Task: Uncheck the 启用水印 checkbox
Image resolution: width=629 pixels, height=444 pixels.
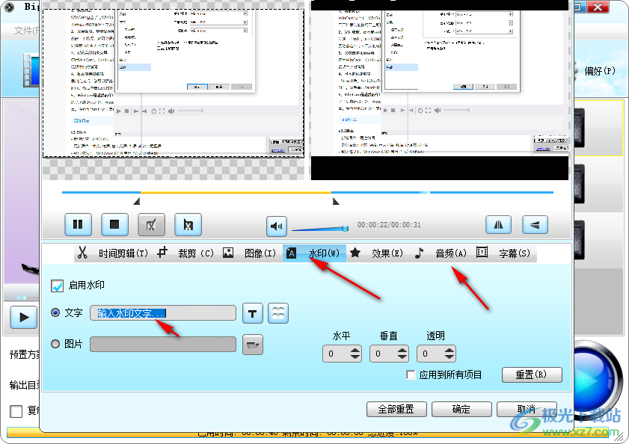Action: click(57, 286)
